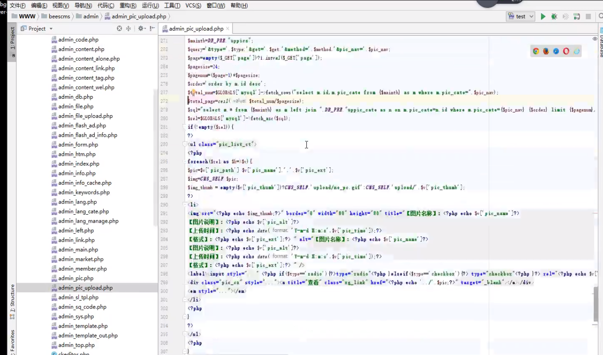This screenshot has height=355, width=603.
Task: Hide the Project tool window
Action: point(152,28)
